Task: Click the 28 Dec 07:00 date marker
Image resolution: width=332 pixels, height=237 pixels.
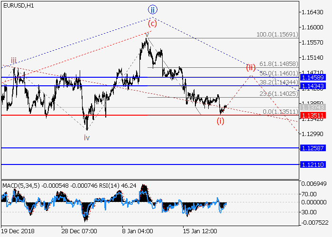Action: click(78, 231)
